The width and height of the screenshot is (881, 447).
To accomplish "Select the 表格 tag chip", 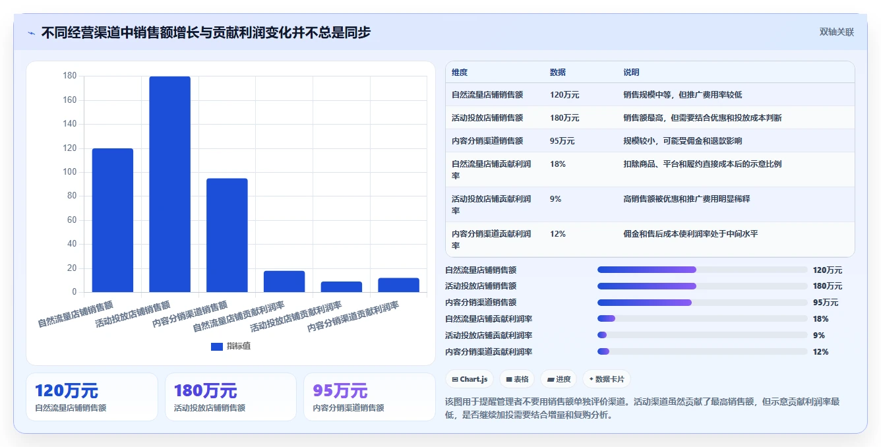I will pyautogui.click(x=517, y=379).
